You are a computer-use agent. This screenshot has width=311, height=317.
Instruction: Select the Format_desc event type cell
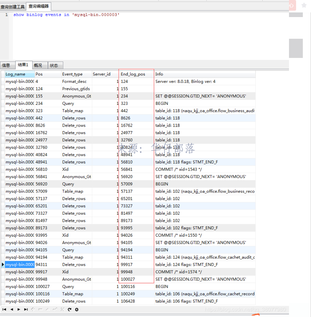point(77,81)
